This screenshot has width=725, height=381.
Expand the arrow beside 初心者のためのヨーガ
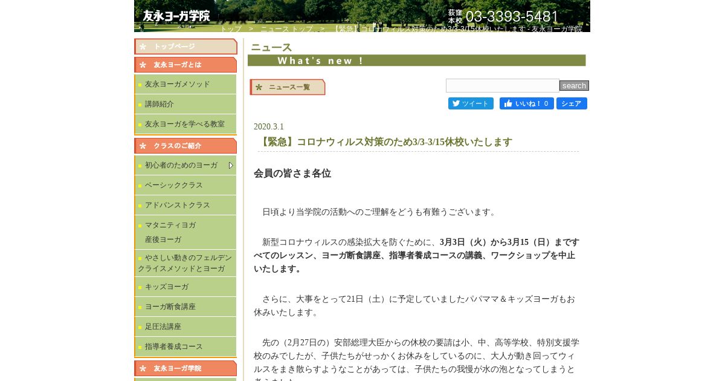tap(231, 165)
